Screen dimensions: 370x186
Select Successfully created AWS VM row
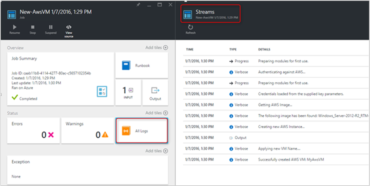click(276, 160)
